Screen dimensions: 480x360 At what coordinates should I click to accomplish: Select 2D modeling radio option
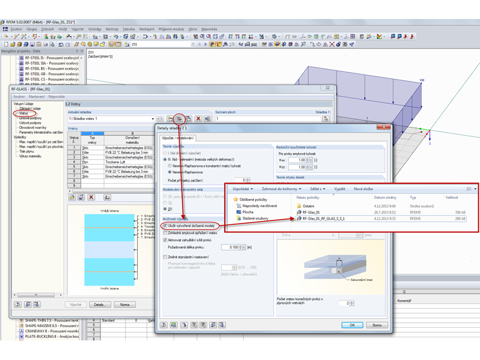[165, 209]
